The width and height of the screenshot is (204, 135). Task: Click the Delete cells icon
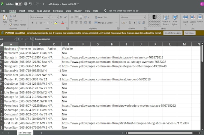(x=193, y=19)
